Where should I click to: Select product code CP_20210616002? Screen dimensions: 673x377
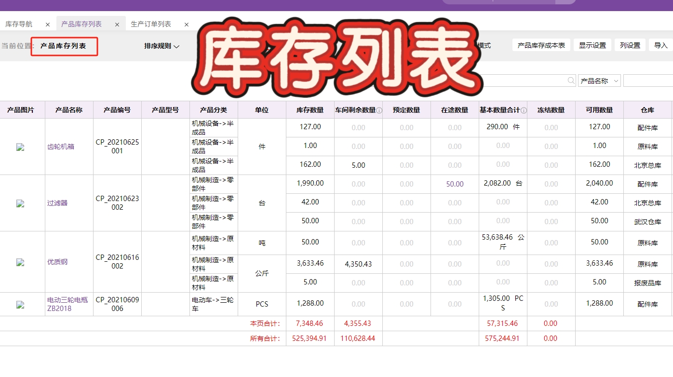click(117, 262)
